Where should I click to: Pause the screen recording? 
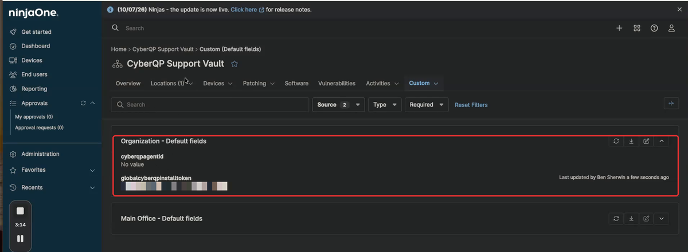coord(20,238)
